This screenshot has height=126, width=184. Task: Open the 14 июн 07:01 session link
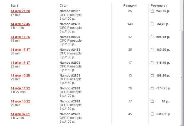(20, 114)
